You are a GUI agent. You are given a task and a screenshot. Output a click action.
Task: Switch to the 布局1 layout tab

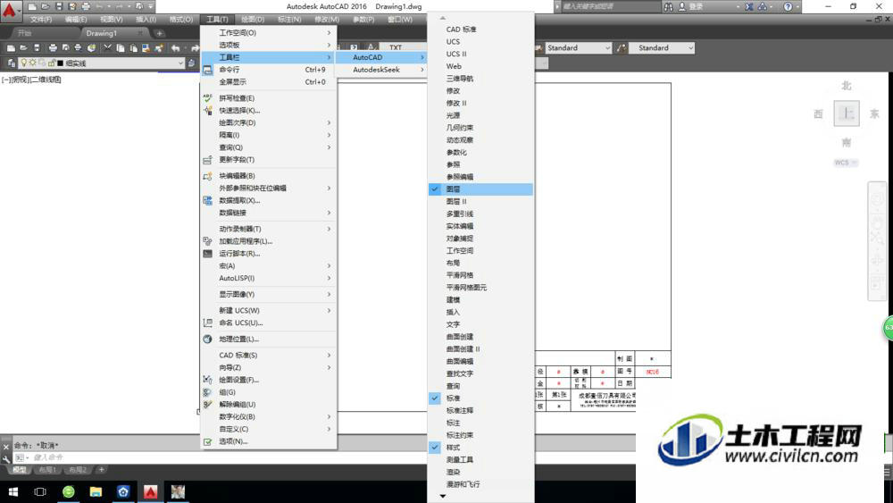pos(46,470)
